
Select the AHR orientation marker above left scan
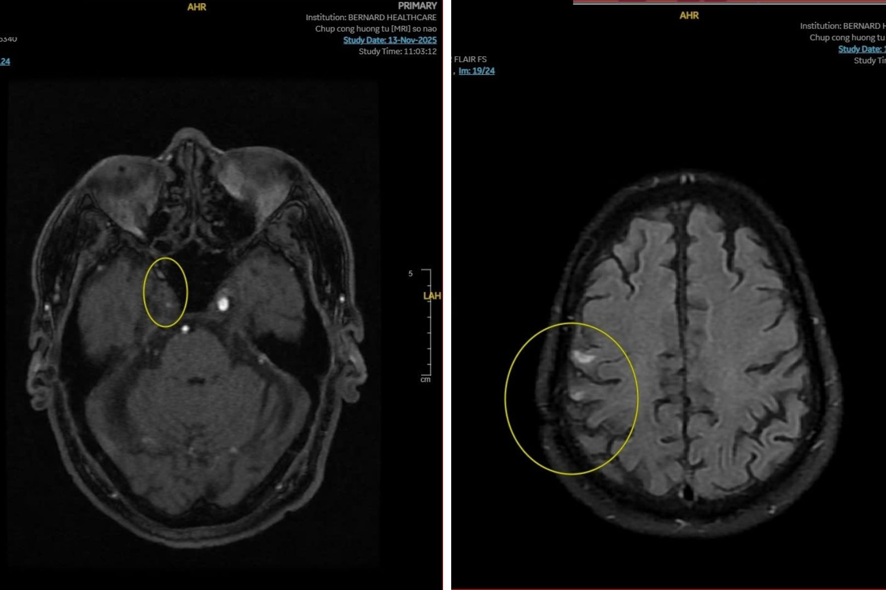point(197,7)
